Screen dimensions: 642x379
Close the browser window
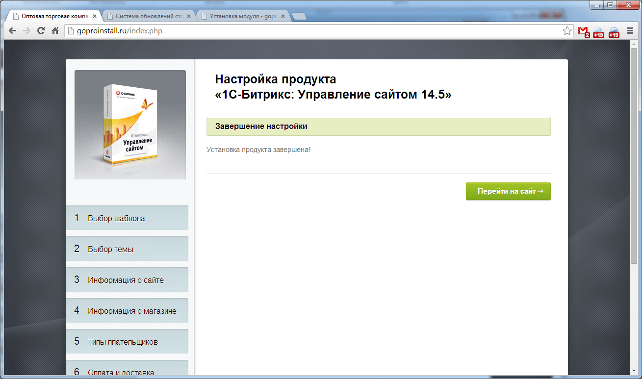[627, 5]
